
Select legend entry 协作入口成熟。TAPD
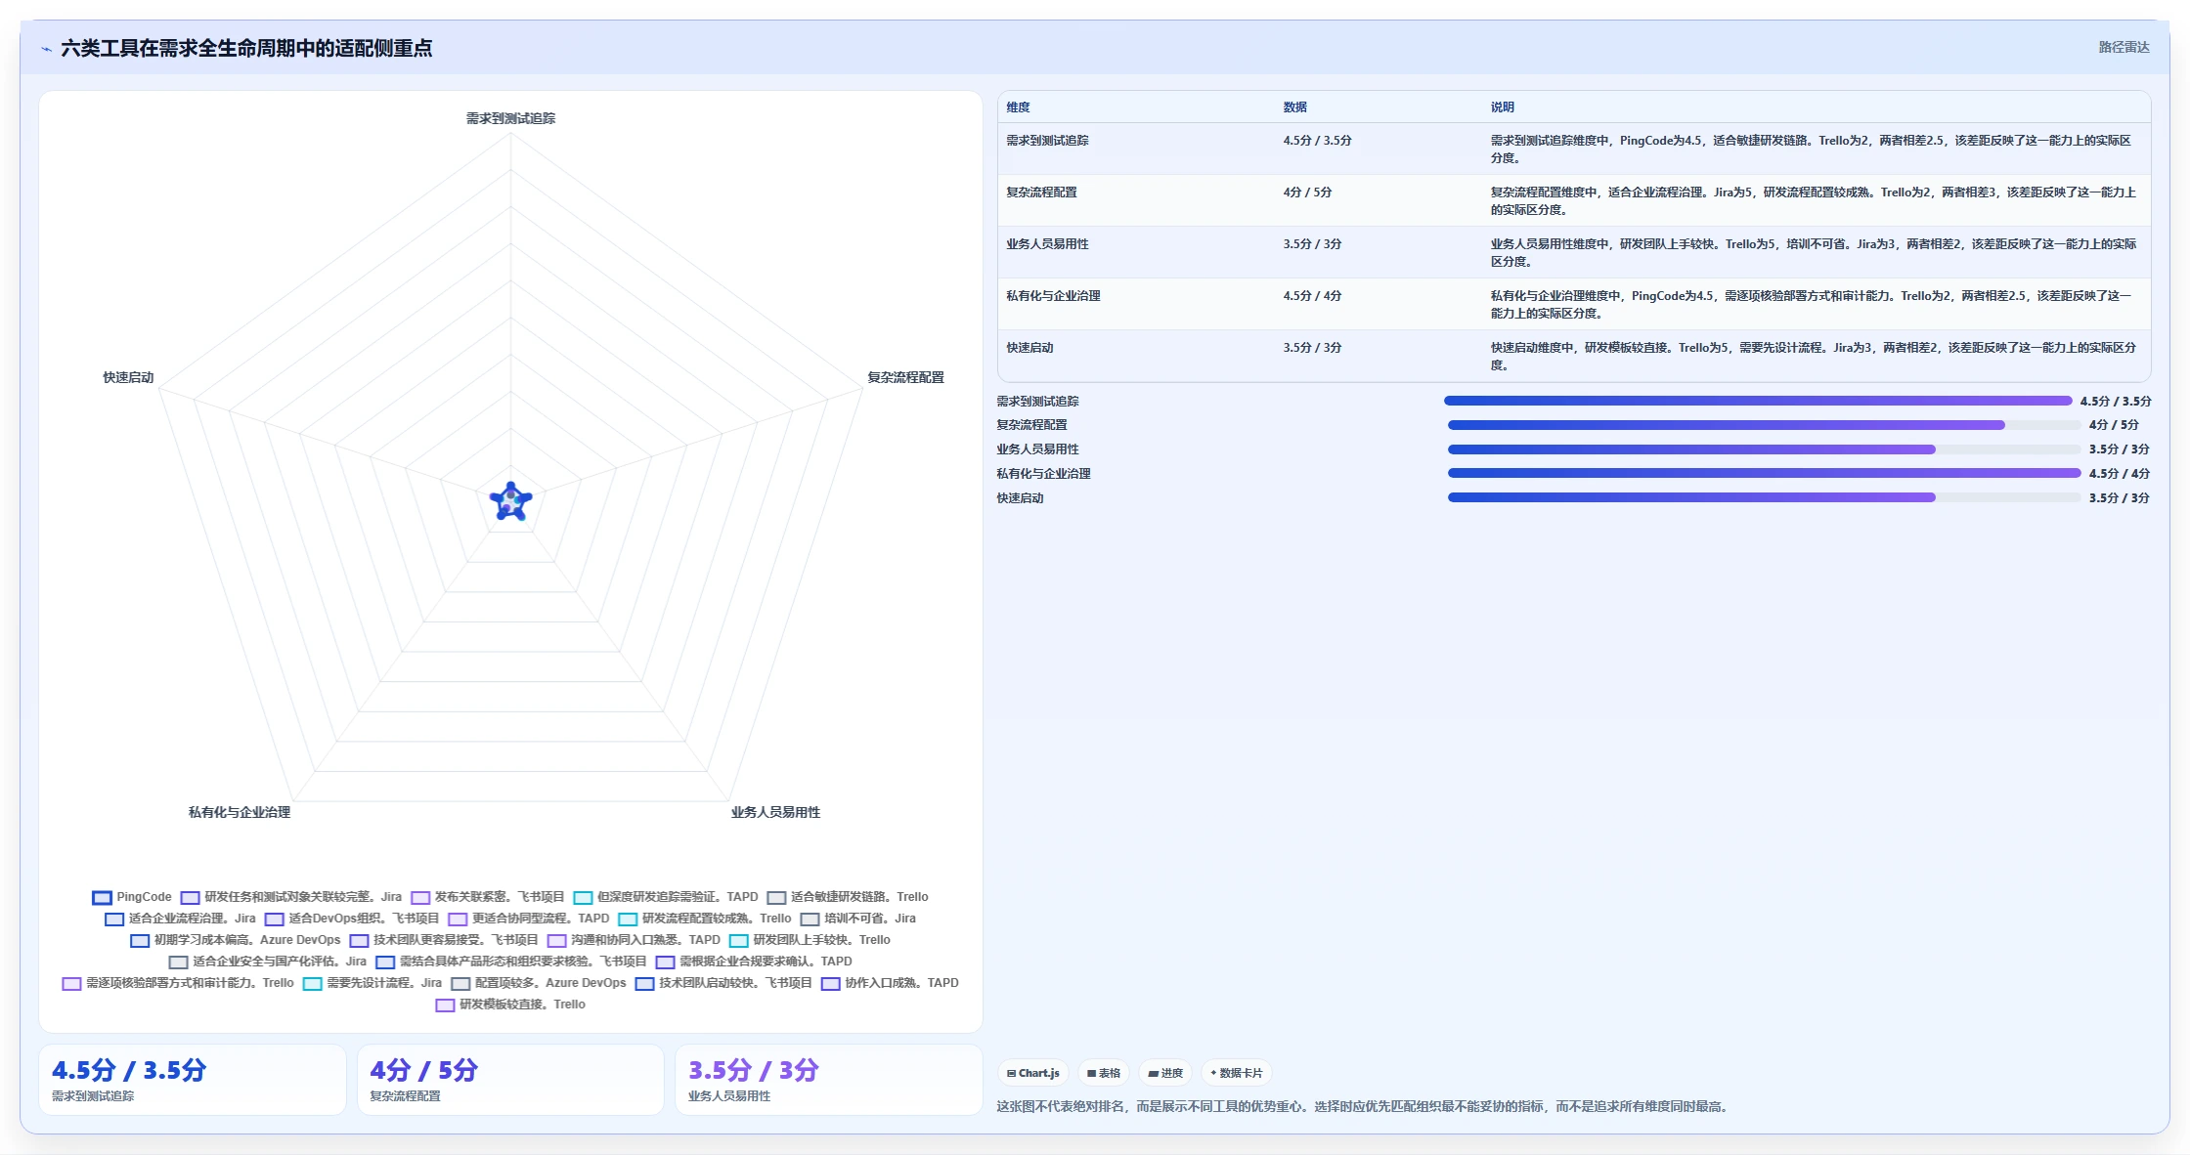point(890,983)
